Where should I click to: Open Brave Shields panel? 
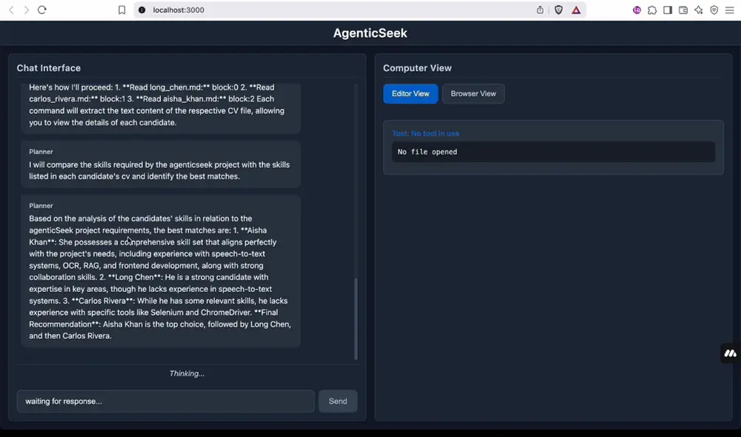(559, 10)
